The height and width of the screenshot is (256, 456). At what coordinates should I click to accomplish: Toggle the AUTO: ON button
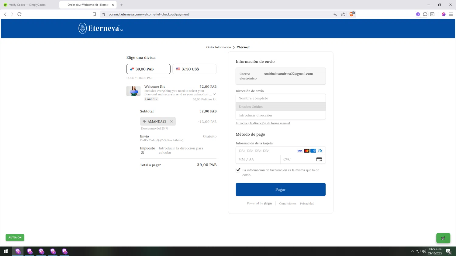15,237
